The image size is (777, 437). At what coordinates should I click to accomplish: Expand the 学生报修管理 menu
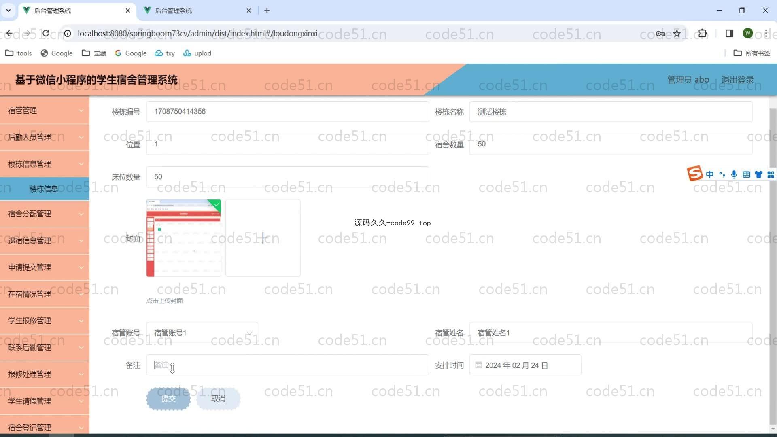tap(45, 320)
